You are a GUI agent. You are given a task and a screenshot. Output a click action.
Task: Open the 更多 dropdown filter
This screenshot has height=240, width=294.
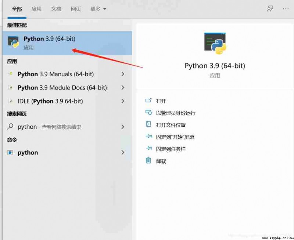click(x=98, y=9)
